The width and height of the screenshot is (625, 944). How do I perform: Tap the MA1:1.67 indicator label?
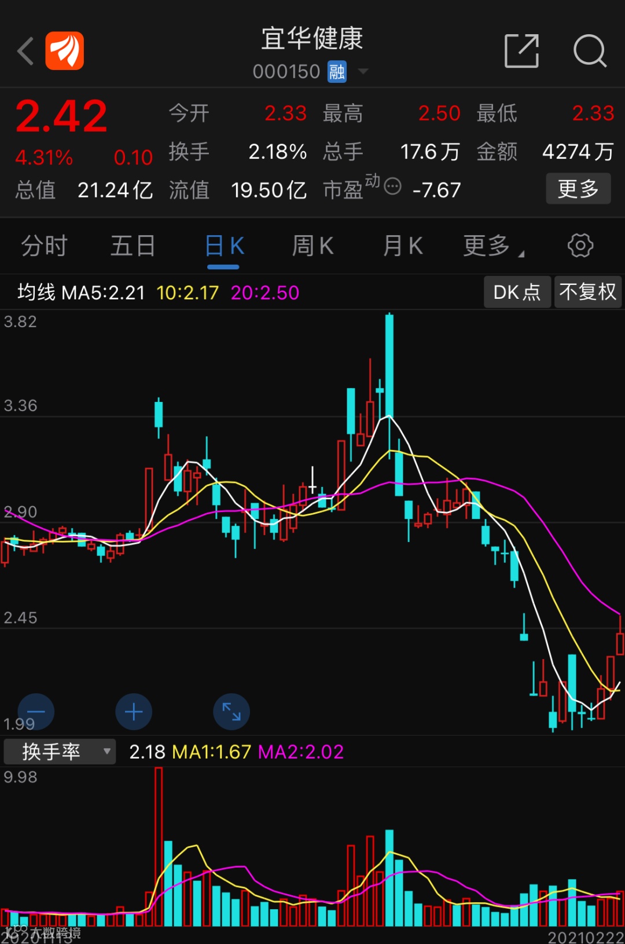[212, 752]
